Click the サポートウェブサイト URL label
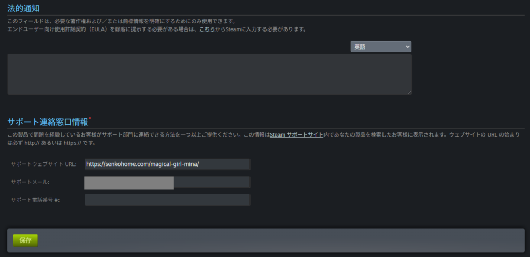 [44, 164]
